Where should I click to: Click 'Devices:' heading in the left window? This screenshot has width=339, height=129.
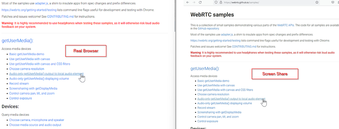(x=10, y=106)
